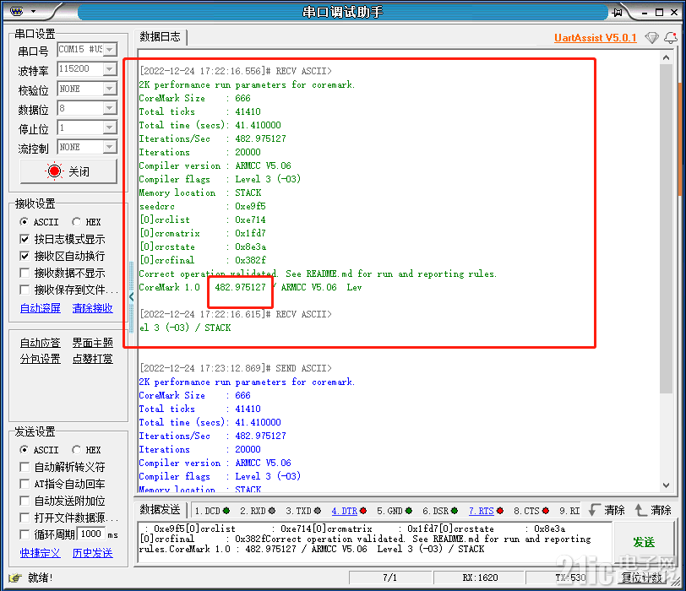The width and height of the screenshot is (686, 591).
Task: Open the 分包设置 link
Action: (x=41, y=359)
